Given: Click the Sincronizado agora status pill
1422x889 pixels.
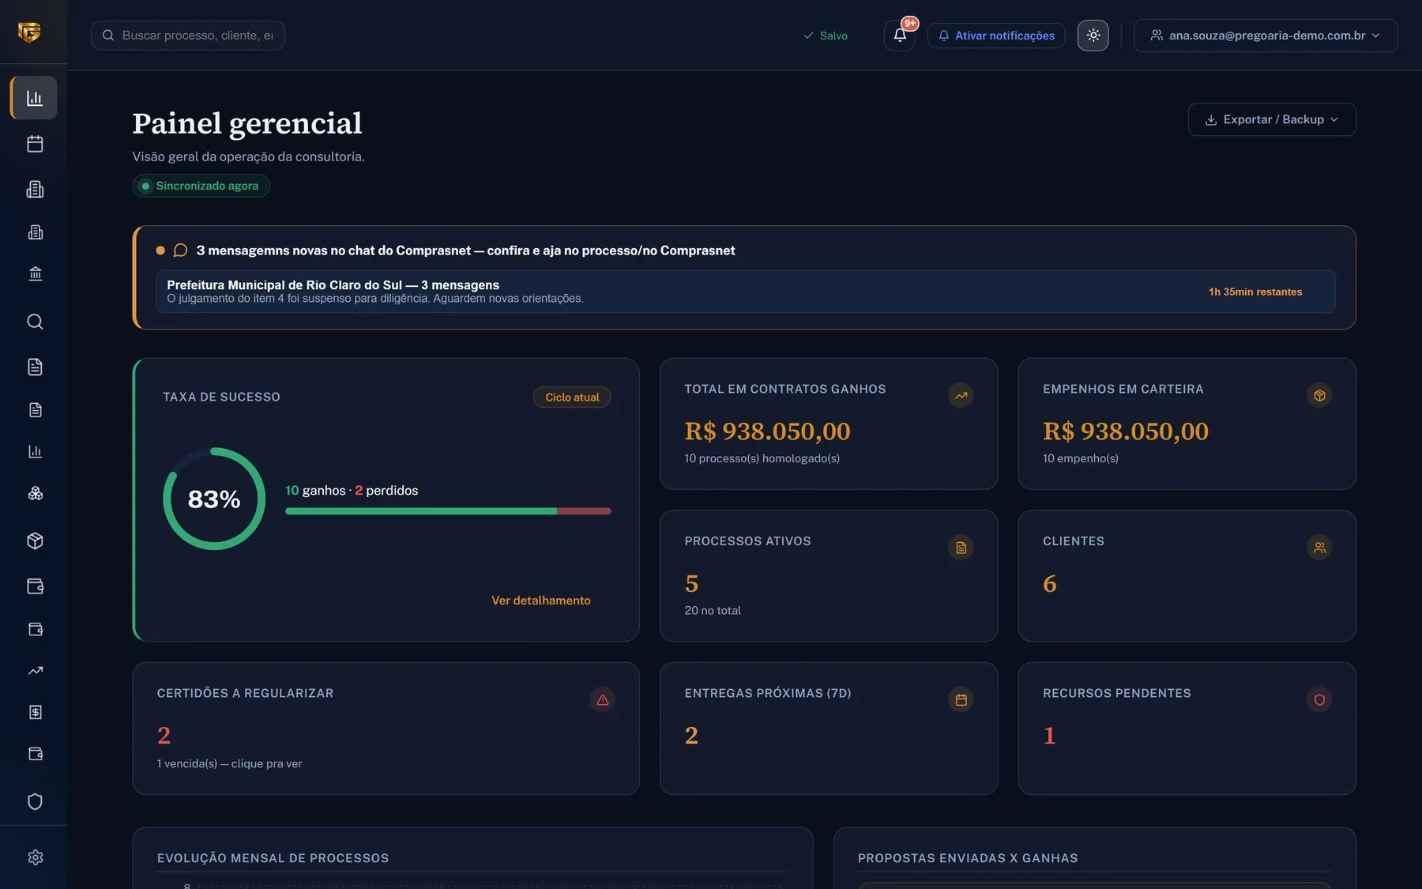Looking at the screenshot, I should (201, 186).
